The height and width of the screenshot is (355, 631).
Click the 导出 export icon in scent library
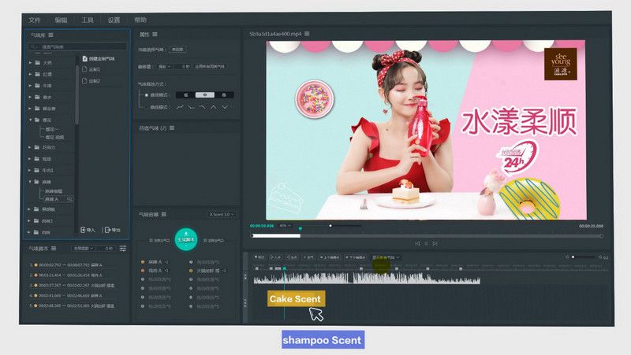pyautogui.click(x=111, y=230)
